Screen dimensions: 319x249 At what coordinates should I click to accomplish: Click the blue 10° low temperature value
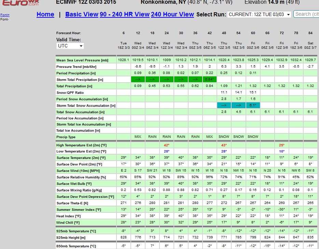281,151
